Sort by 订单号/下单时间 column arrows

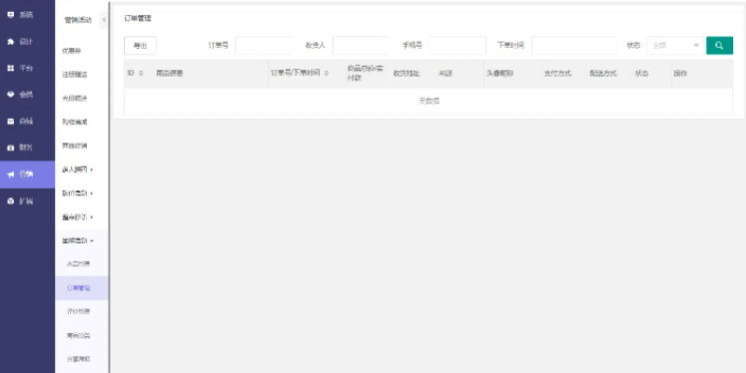point(327,73)
